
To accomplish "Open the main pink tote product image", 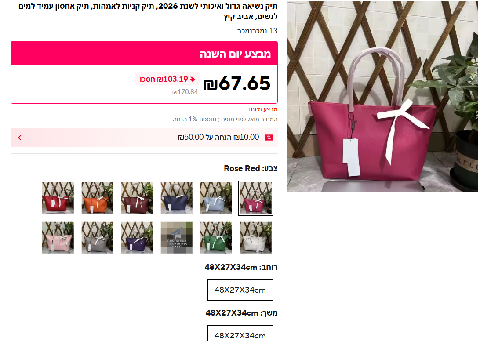I will 382,97.
